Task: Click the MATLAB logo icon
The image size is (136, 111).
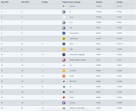Action: tap(64, 81)
